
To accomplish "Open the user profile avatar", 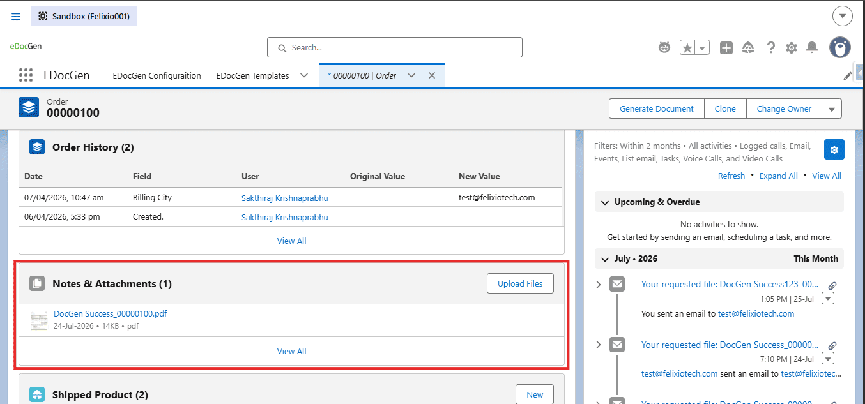I will [x=840, y=47].
